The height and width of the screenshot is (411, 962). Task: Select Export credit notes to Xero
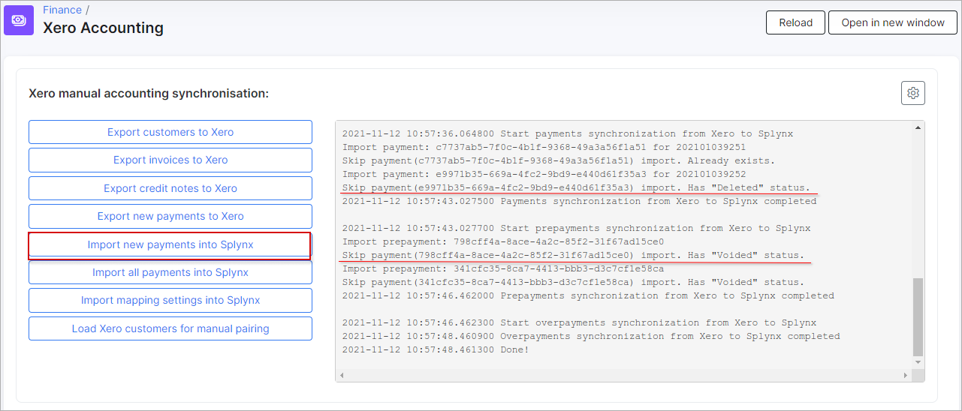(170, 188)
